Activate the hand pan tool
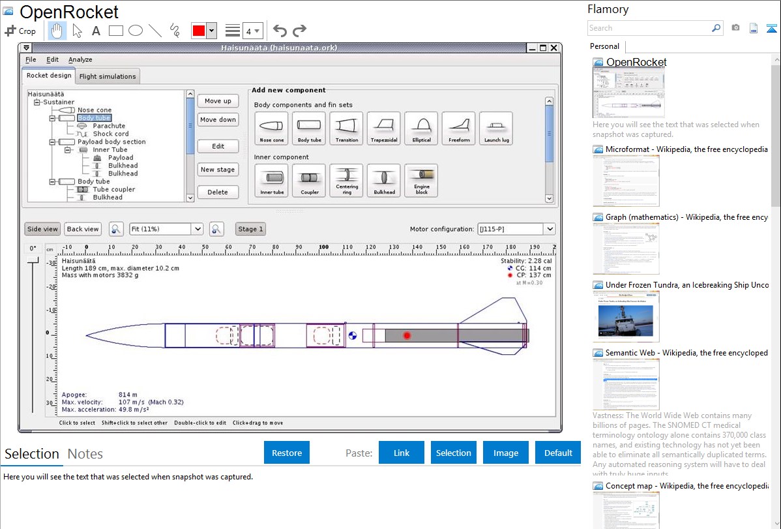This screenshot has width=781, height=529. (57, 31)
